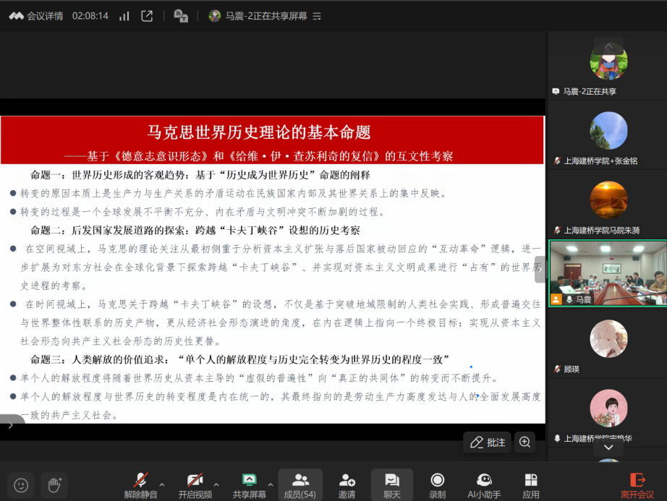Unmute microphone via 解除静音

(140, 484)
